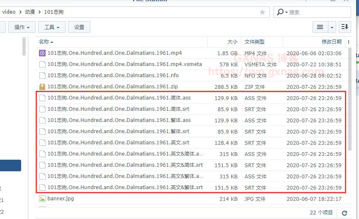Click the refresh icon at bottom right
Screen dimensions: 359x219
344,213
